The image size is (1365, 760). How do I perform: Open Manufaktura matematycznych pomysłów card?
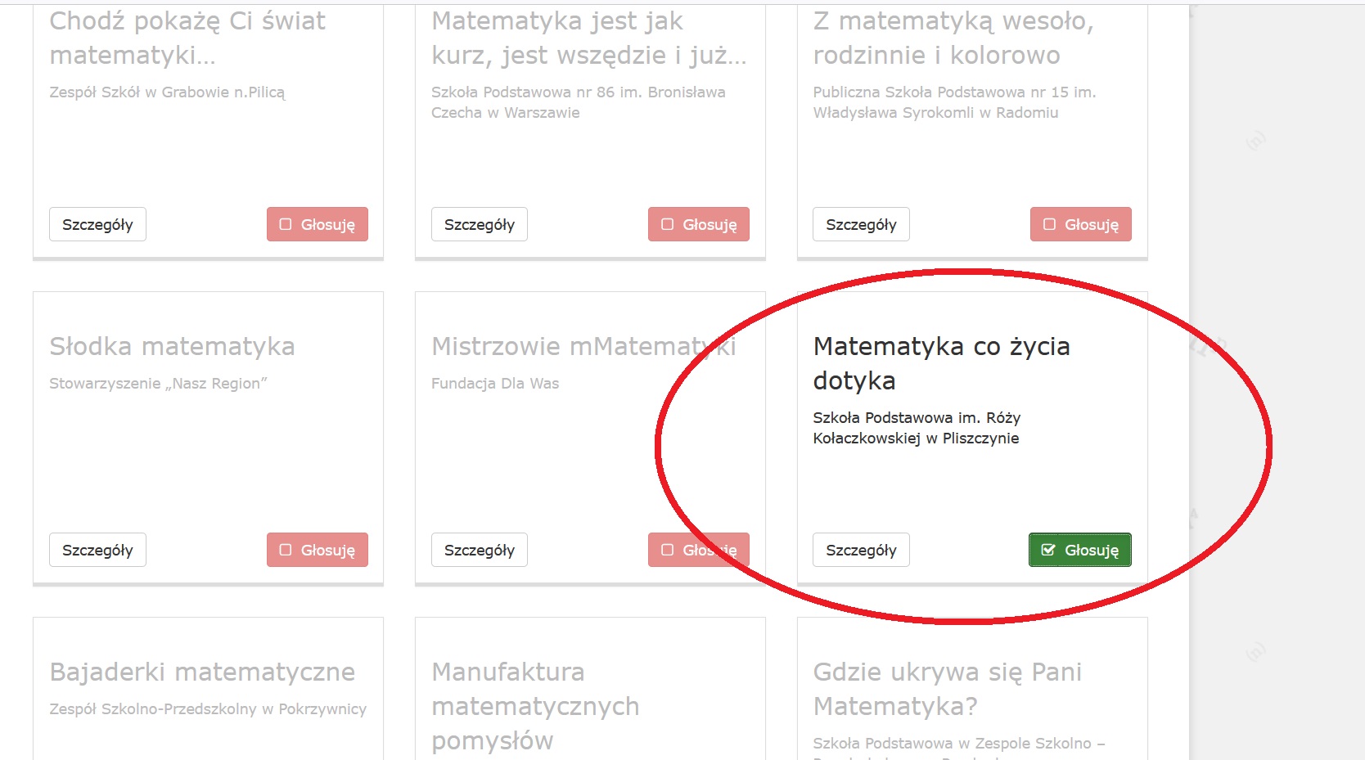tap(535, 705)
